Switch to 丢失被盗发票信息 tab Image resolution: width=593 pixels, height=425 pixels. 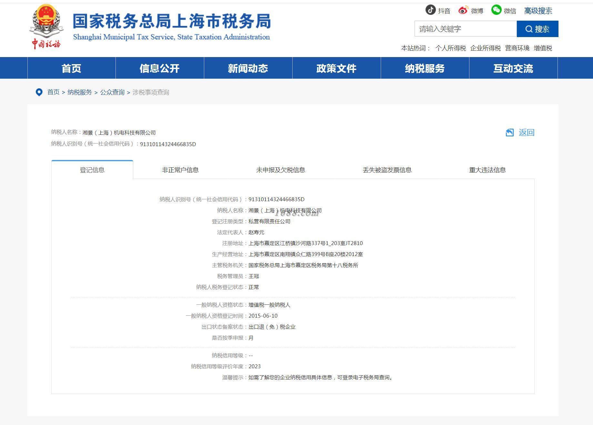click(x=387, y=170)
